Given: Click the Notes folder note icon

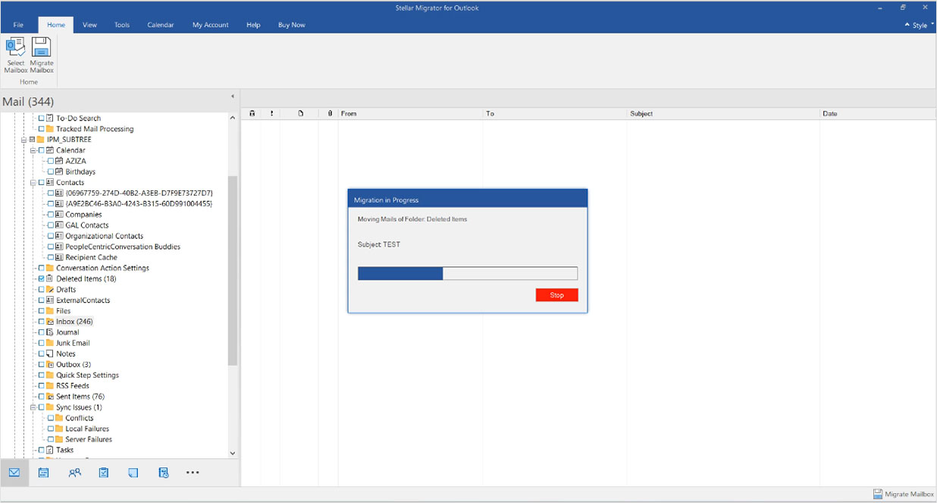Looking at the screenshot, I should pyautogui.click(x=50, y=354).
